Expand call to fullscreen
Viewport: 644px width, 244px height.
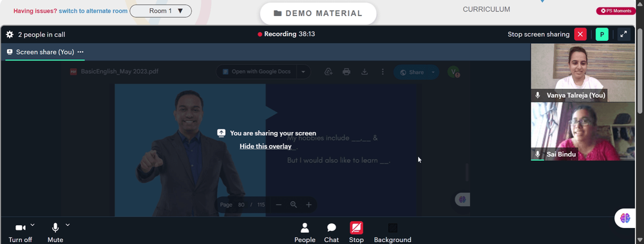click(x=623, y=34)
